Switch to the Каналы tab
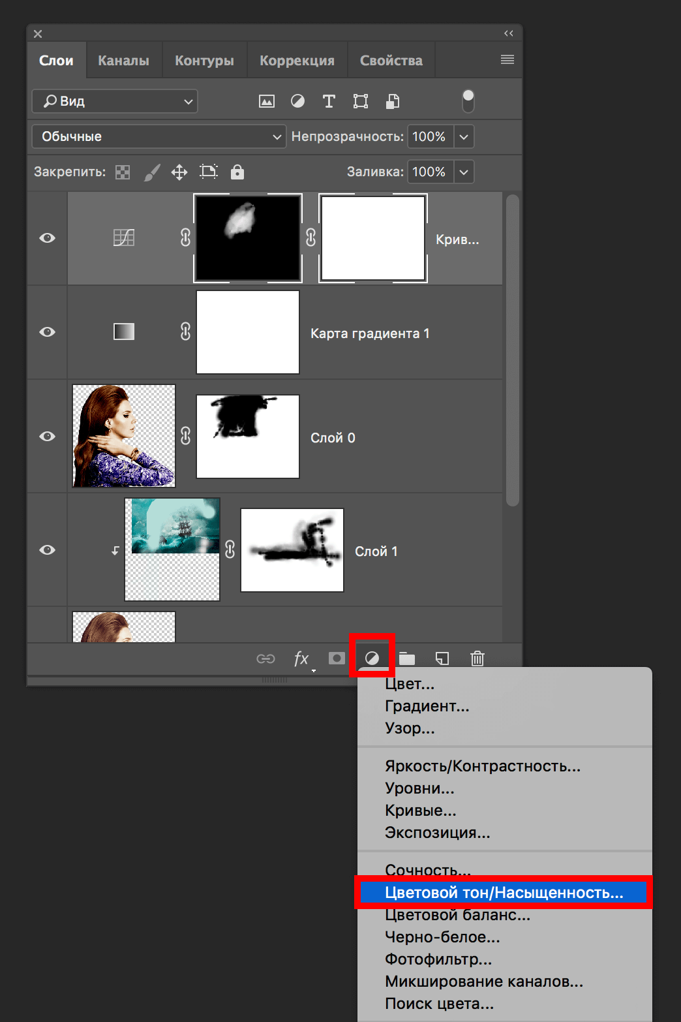This screenshot has height=1022, width=681. coord(123,61)
